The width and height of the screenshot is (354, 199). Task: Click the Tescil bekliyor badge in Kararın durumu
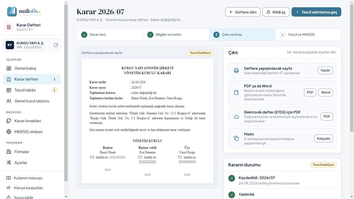click(x=323, y=165)
